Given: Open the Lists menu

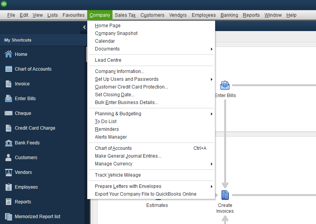Looking at the screenshot, I should tap(53, 15).
